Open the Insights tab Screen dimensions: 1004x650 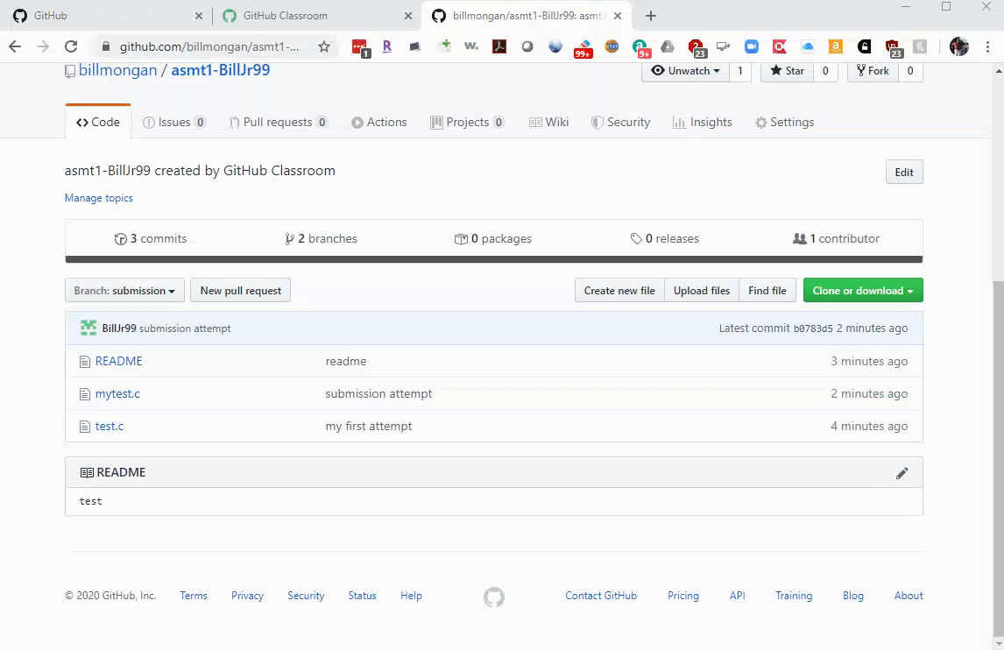[x=703, y=123]
